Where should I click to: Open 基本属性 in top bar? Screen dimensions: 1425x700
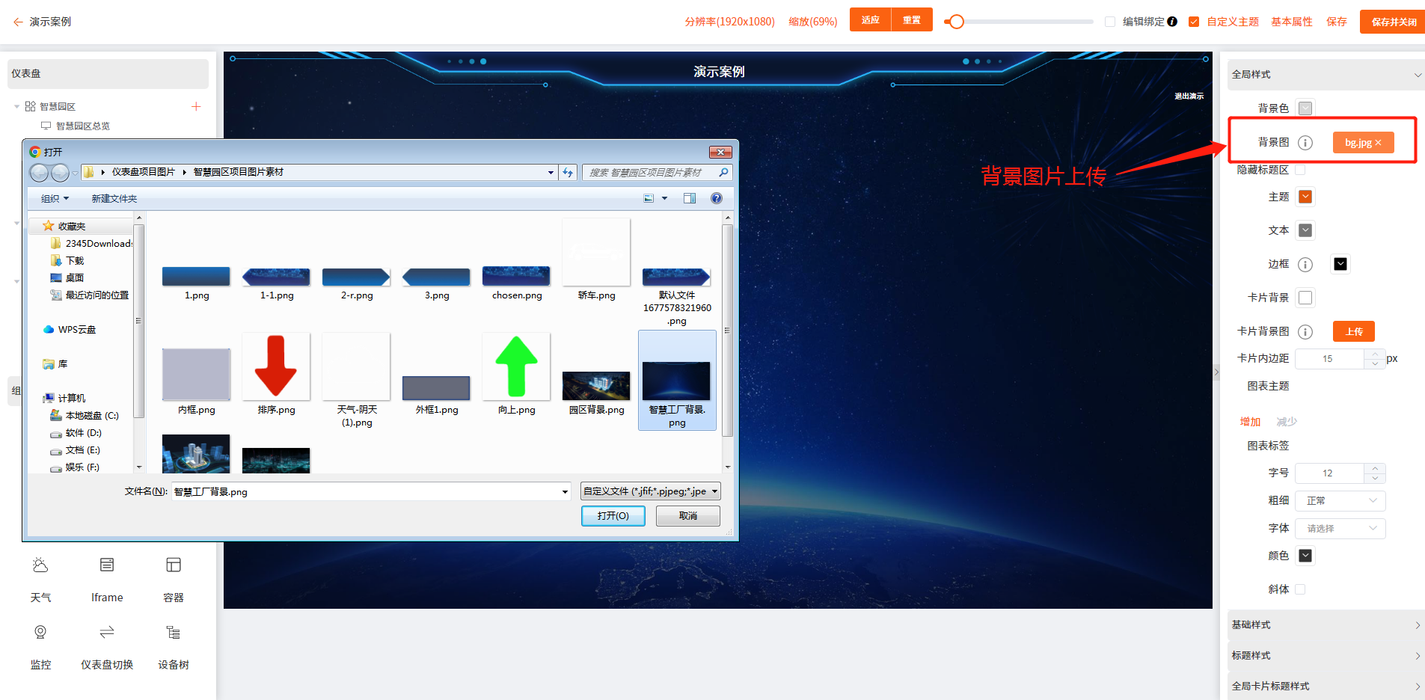coord(1292,22)
